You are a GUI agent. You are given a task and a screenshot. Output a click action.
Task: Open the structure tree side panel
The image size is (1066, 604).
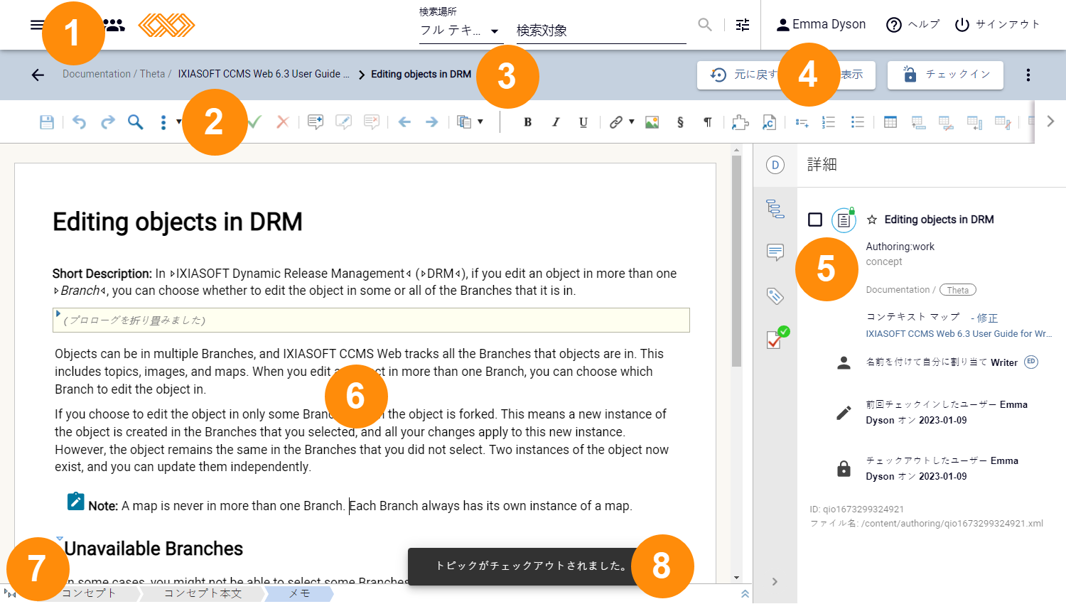[x=775, y=209]
